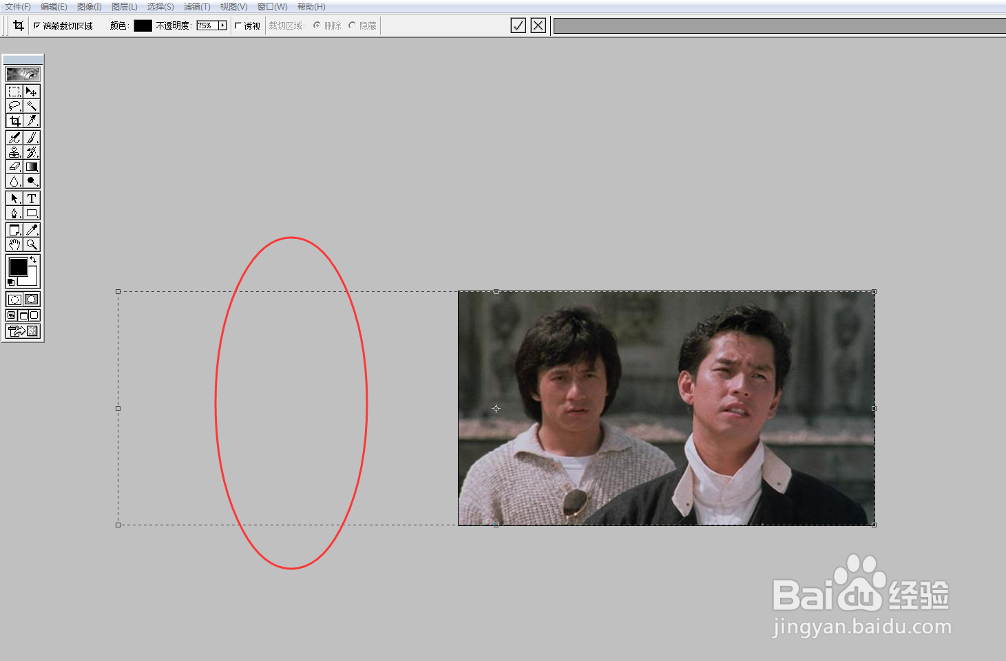Select the Slice tool
Screen dimensions: 1006x661
click(32, 120)
